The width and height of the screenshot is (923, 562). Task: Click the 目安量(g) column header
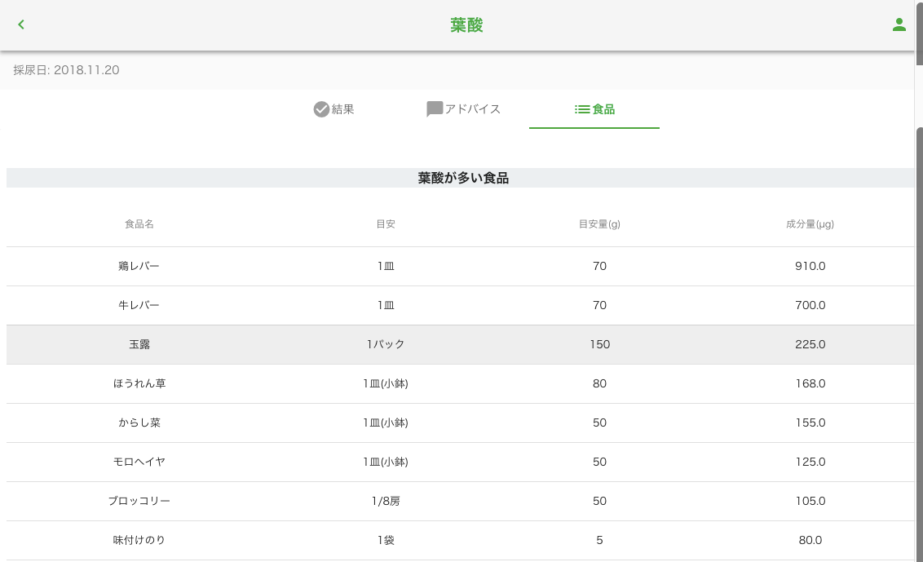click(599, 224)
